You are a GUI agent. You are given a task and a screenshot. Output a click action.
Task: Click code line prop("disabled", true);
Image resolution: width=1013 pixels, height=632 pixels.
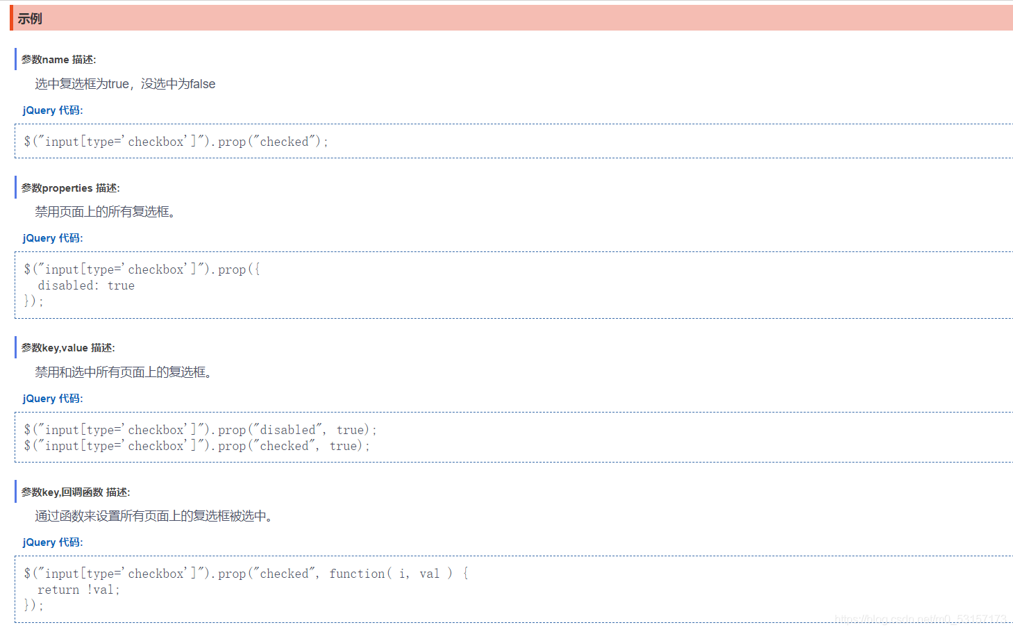click(x=200, y=430)
